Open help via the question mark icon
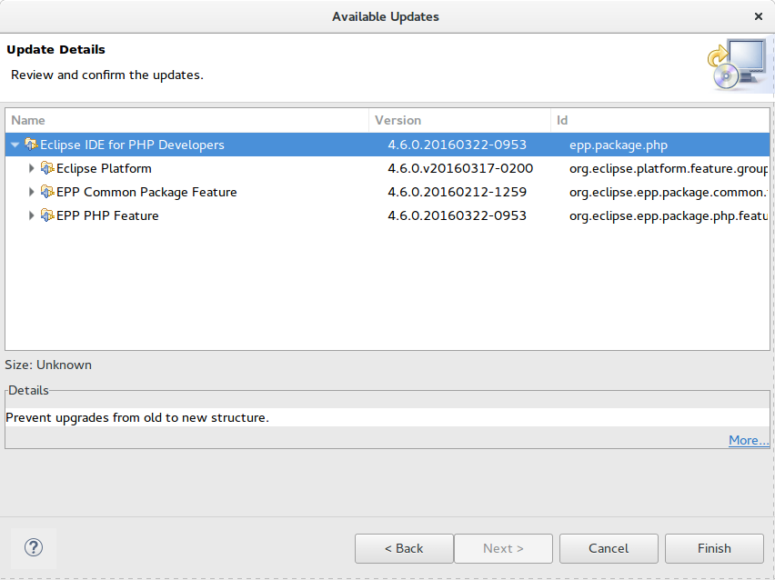The width and height of the screenshot is (775, 580). tap(34, 548)
